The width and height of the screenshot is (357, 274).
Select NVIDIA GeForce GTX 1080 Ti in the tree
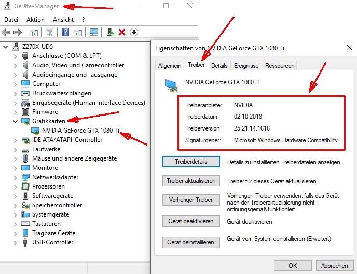(x=80, y=131)
